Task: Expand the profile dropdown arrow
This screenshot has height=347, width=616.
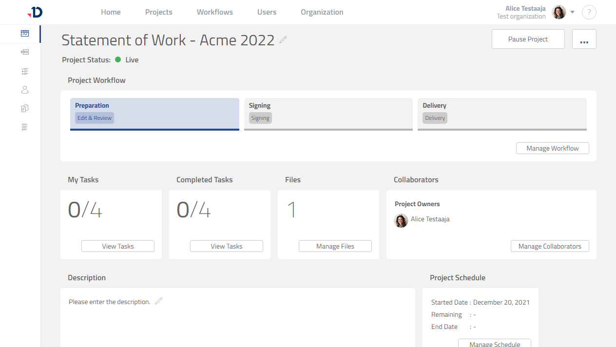Action: click(x=572, y=12)
